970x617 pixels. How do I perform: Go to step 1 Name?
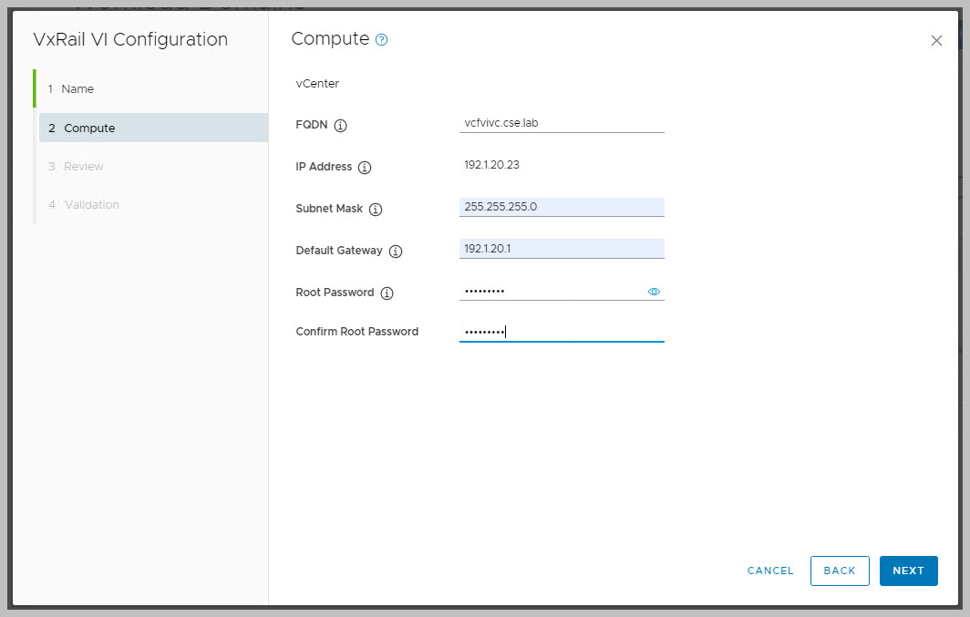click(78, 89)
